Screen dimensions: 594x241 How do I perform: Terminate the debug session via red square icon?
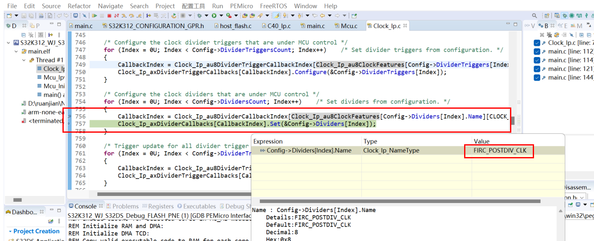tap(110, 15)
